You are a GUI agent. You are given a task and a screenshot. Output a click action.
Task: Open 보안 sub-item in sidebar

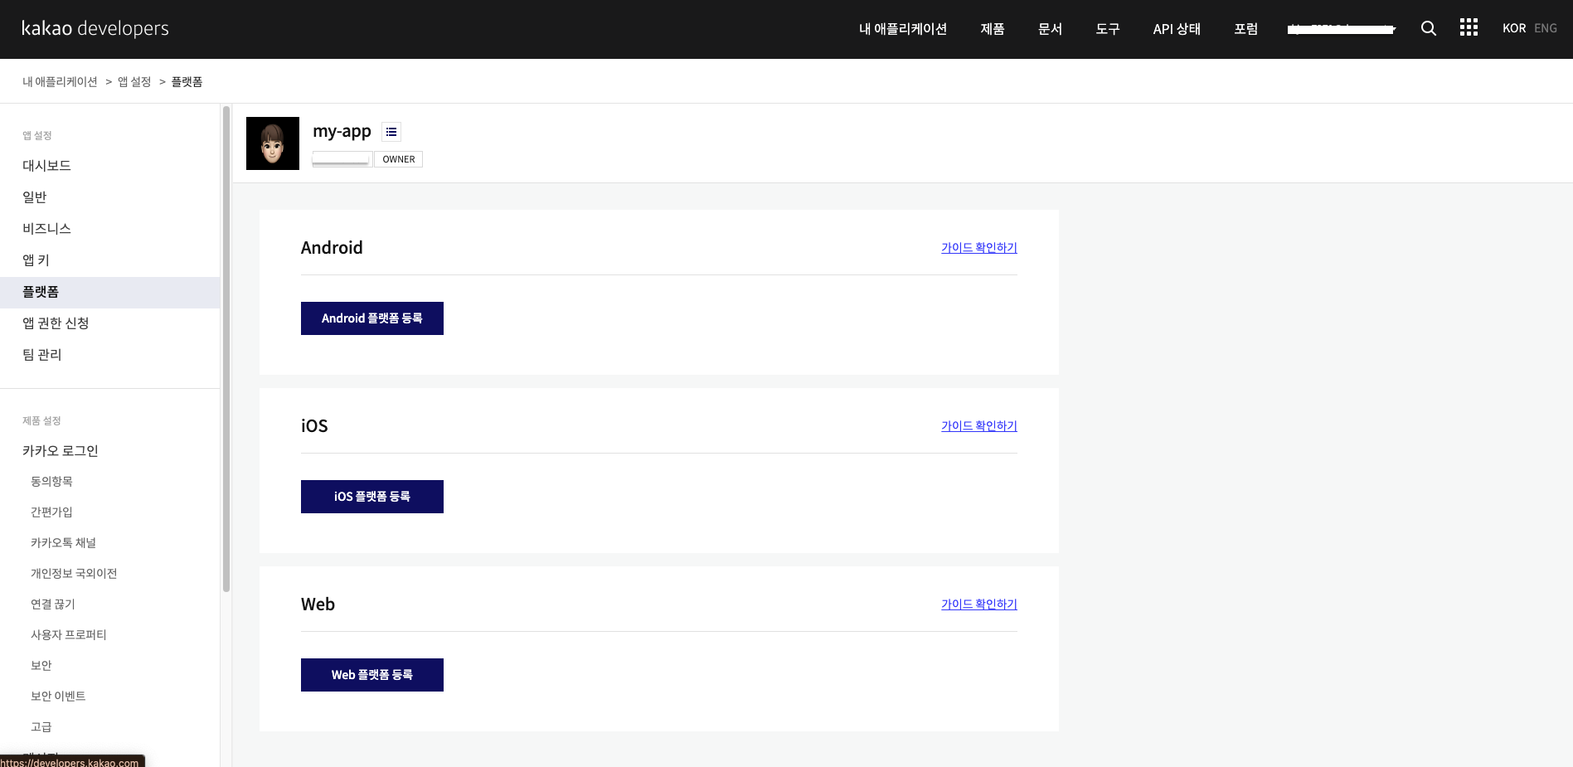pos(41,666)
